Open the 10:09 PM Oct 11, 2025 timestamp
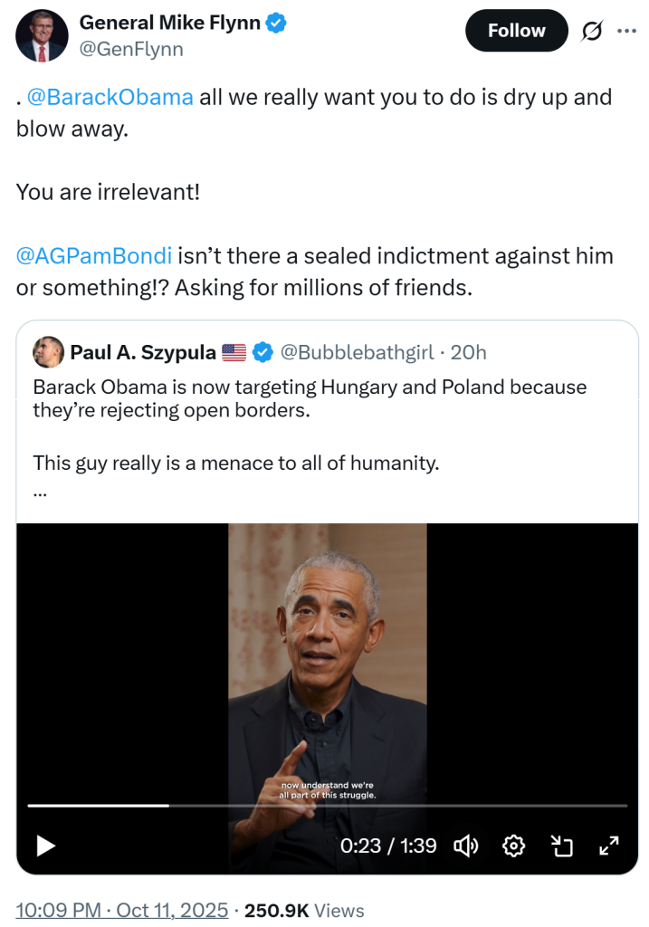Image resolution: width=649 pixels, height=927 pixels. coord(120,911)
